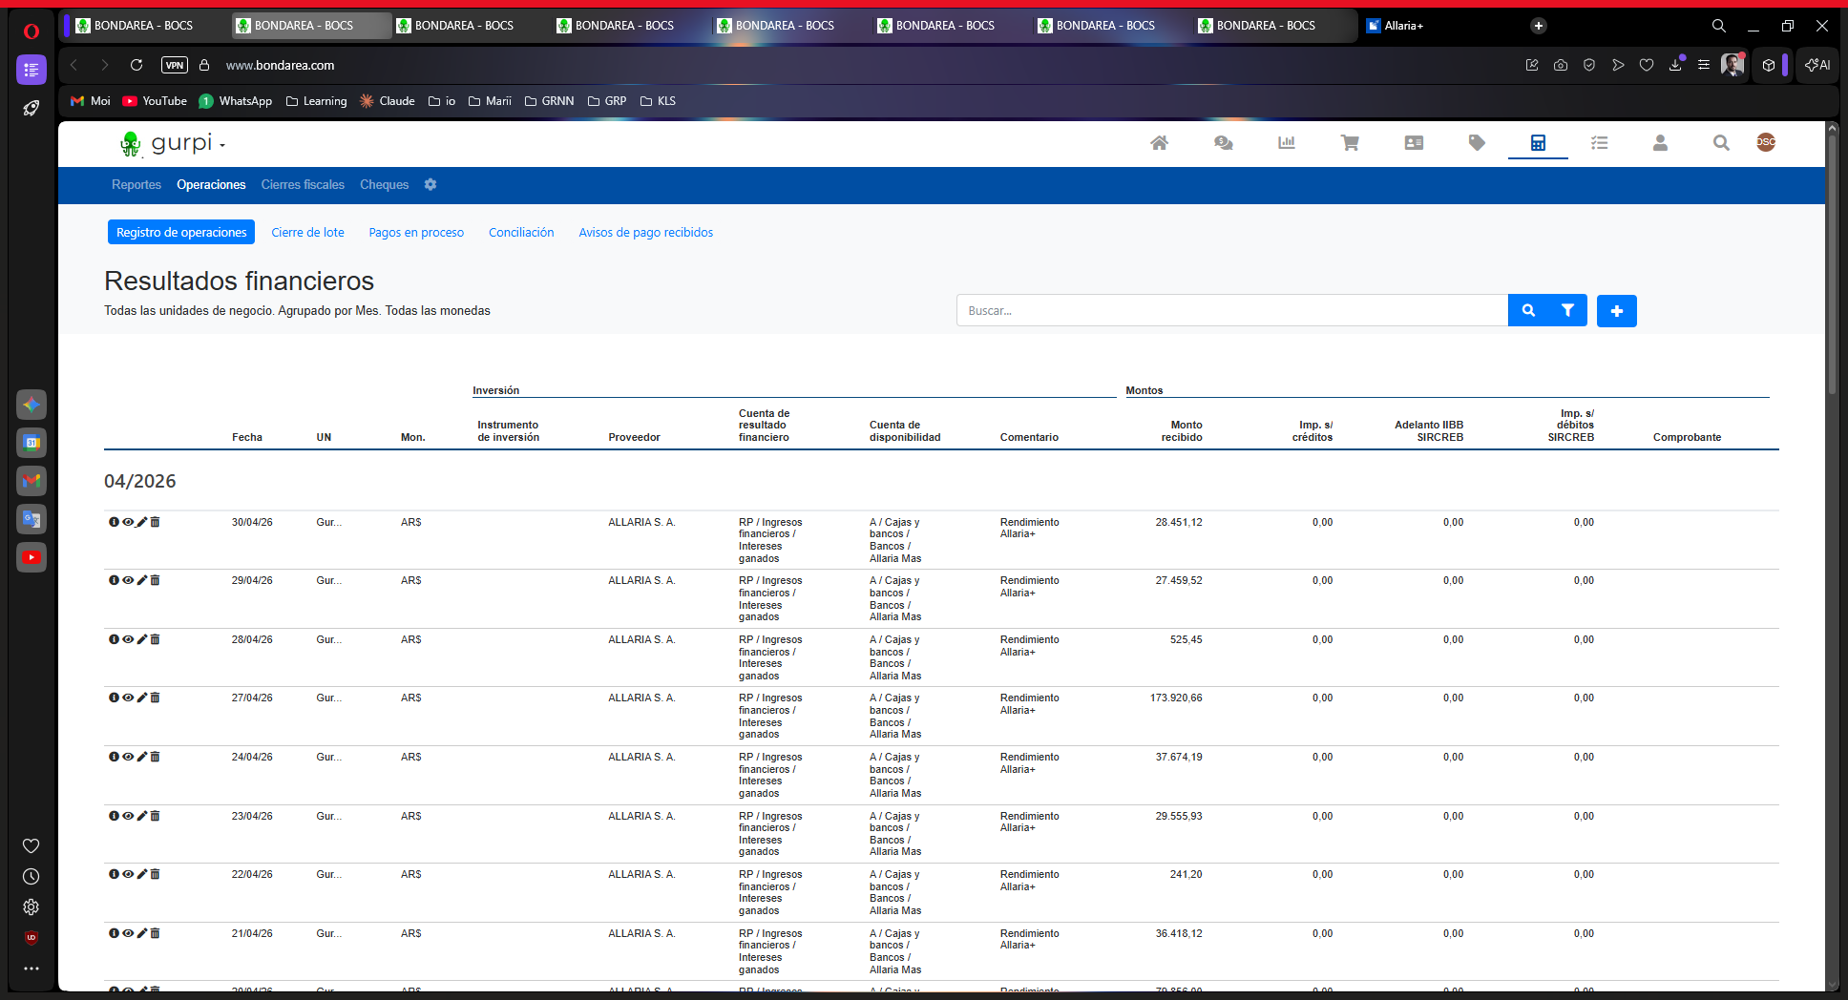
Task: Open Opera snapshot camera icon
Action: 1561,66
